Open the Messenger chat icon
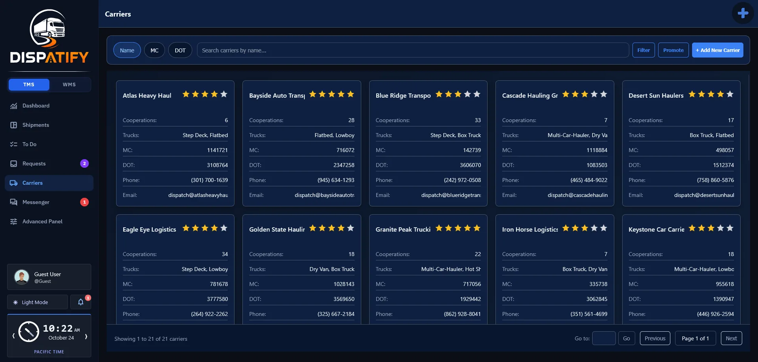This screenshot has width=758, height=362. 14,202
